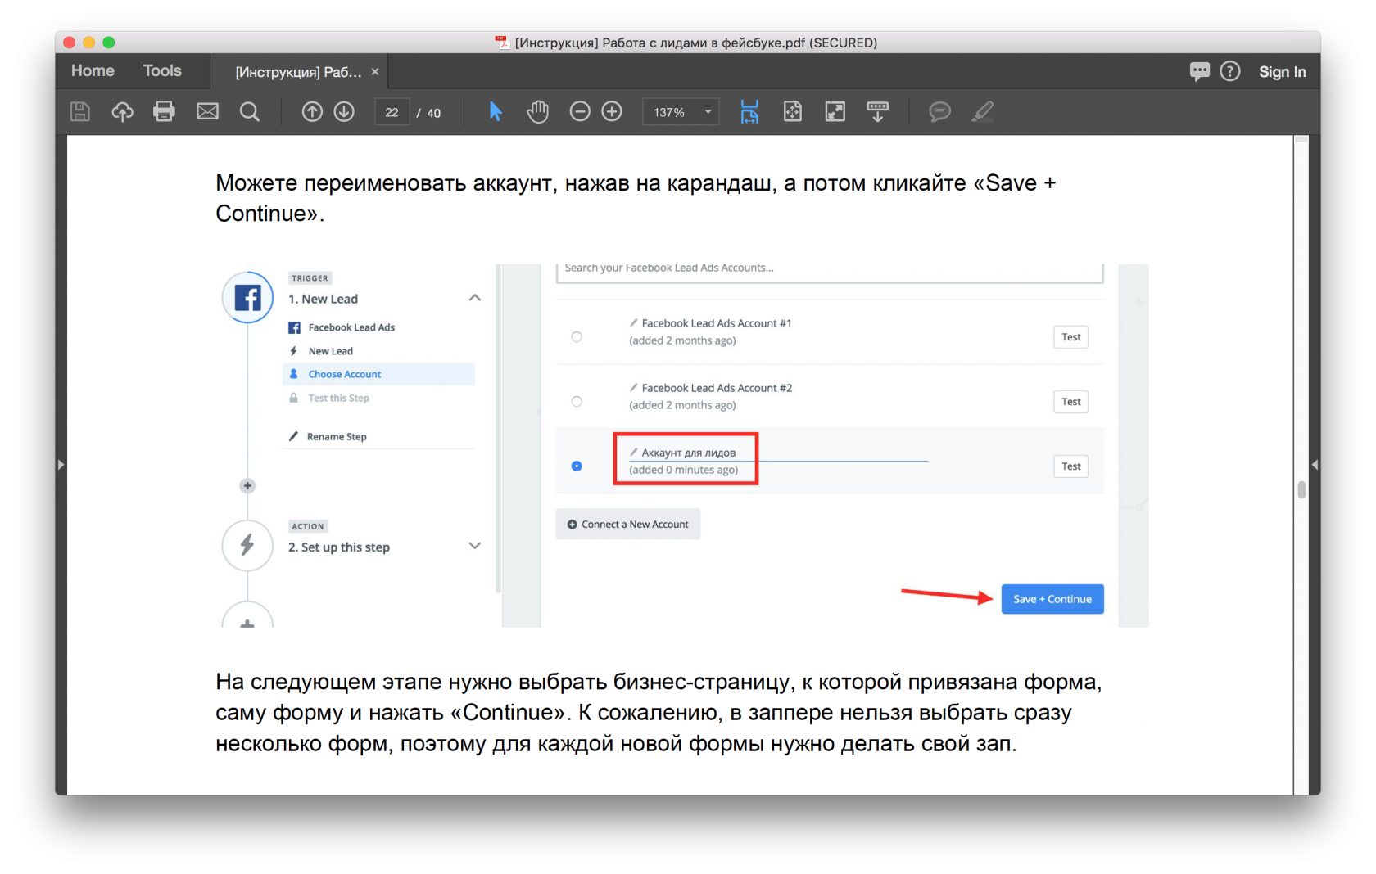Open read mode keyboard-arrow icon
The width and height of the screenshot is (1376, 874).
tap(877, 112)
